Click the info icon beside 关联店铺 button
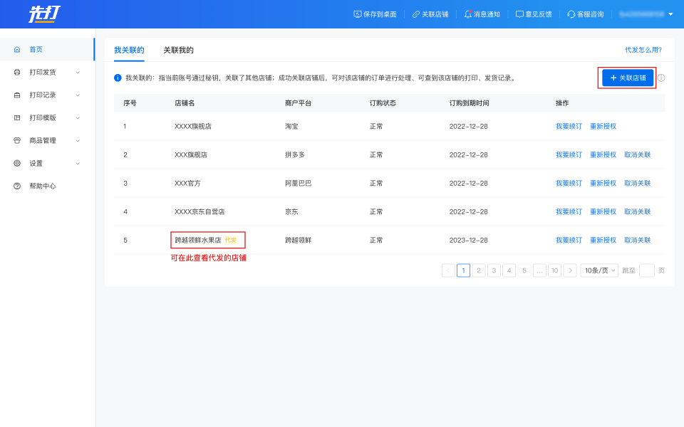This screenshot has width=684, height=427. [661, 78]
